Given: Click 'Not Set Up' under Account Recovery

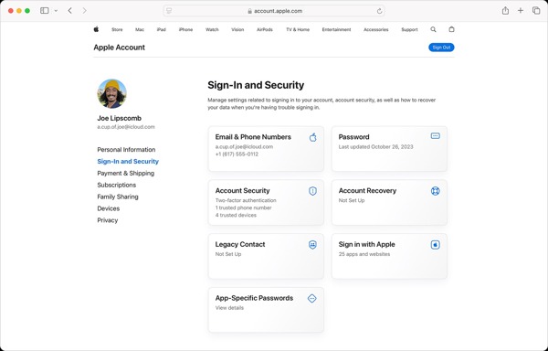Looking at the screenshot, I should 352,200.
